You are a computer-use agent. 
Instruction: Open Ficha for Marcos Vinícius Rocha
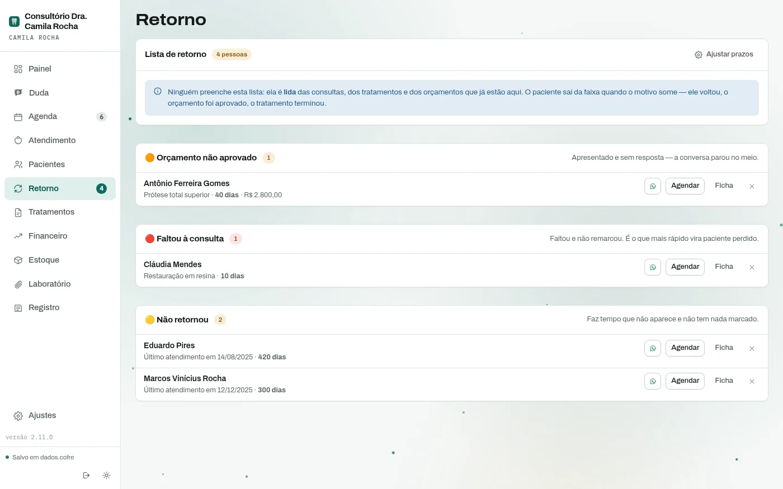coord(724,381)
